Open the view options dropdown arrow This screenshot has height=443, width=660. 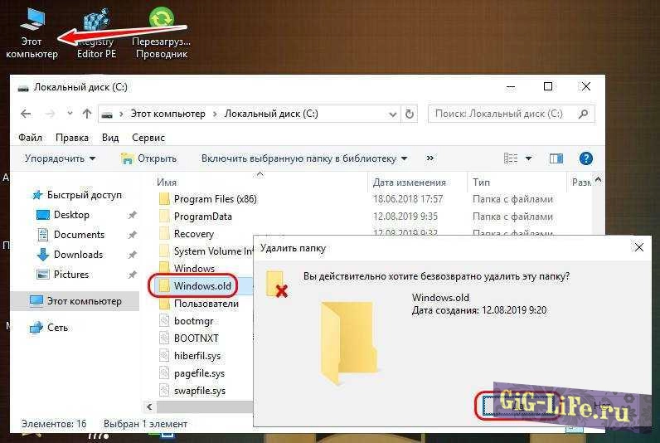pyautogui.click(x=529, y=158)
